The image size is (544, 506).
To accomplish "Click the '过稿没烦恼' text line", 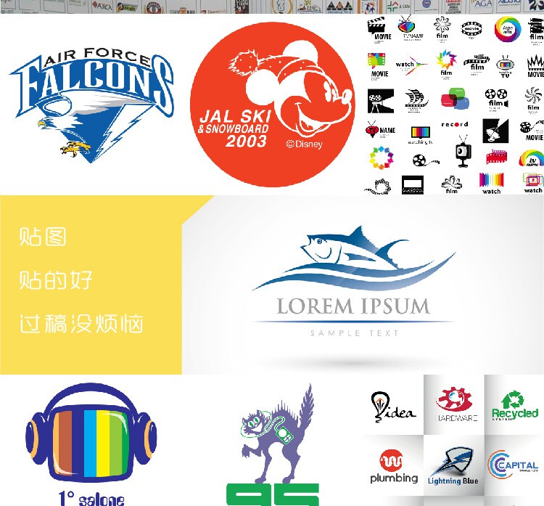I will coord(81,324).
